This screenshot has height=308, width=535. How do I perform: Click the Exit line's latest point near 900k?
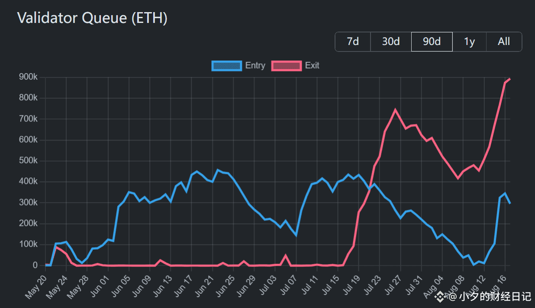click(510, 79)
